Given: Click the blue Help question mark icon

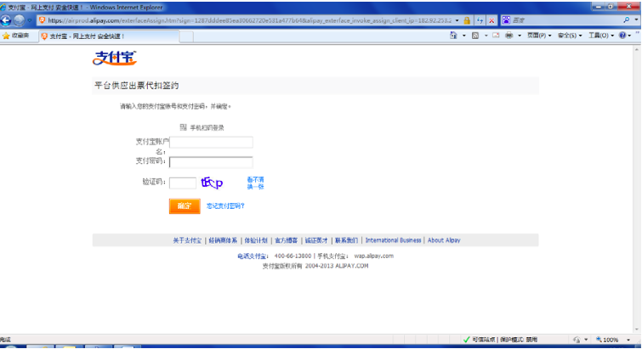Looking at the screenshot, I should pyautogui.click(x=622, y=36).
